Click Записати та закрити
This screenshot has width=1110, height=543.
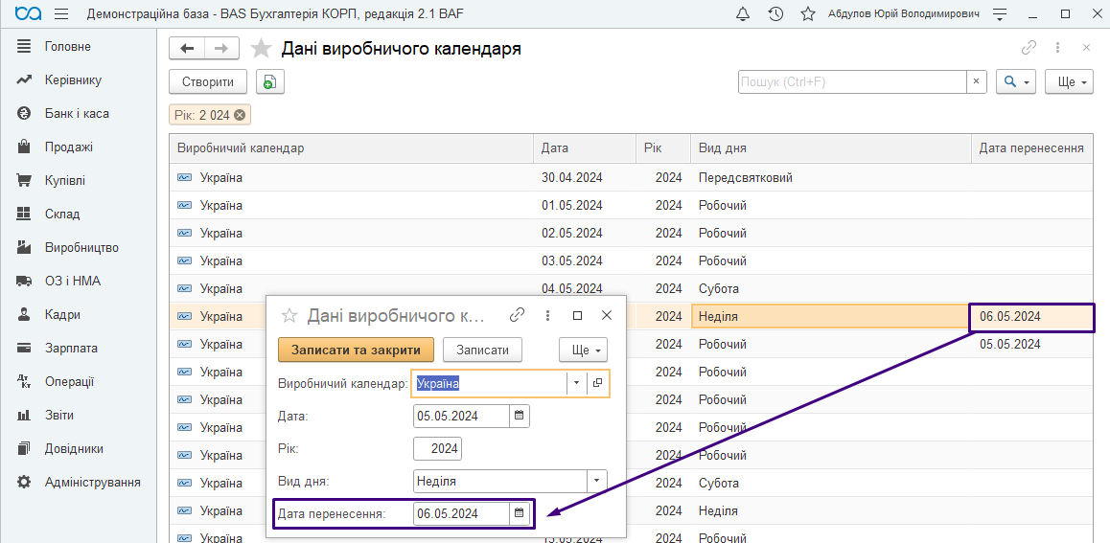[x=356, y=350]
